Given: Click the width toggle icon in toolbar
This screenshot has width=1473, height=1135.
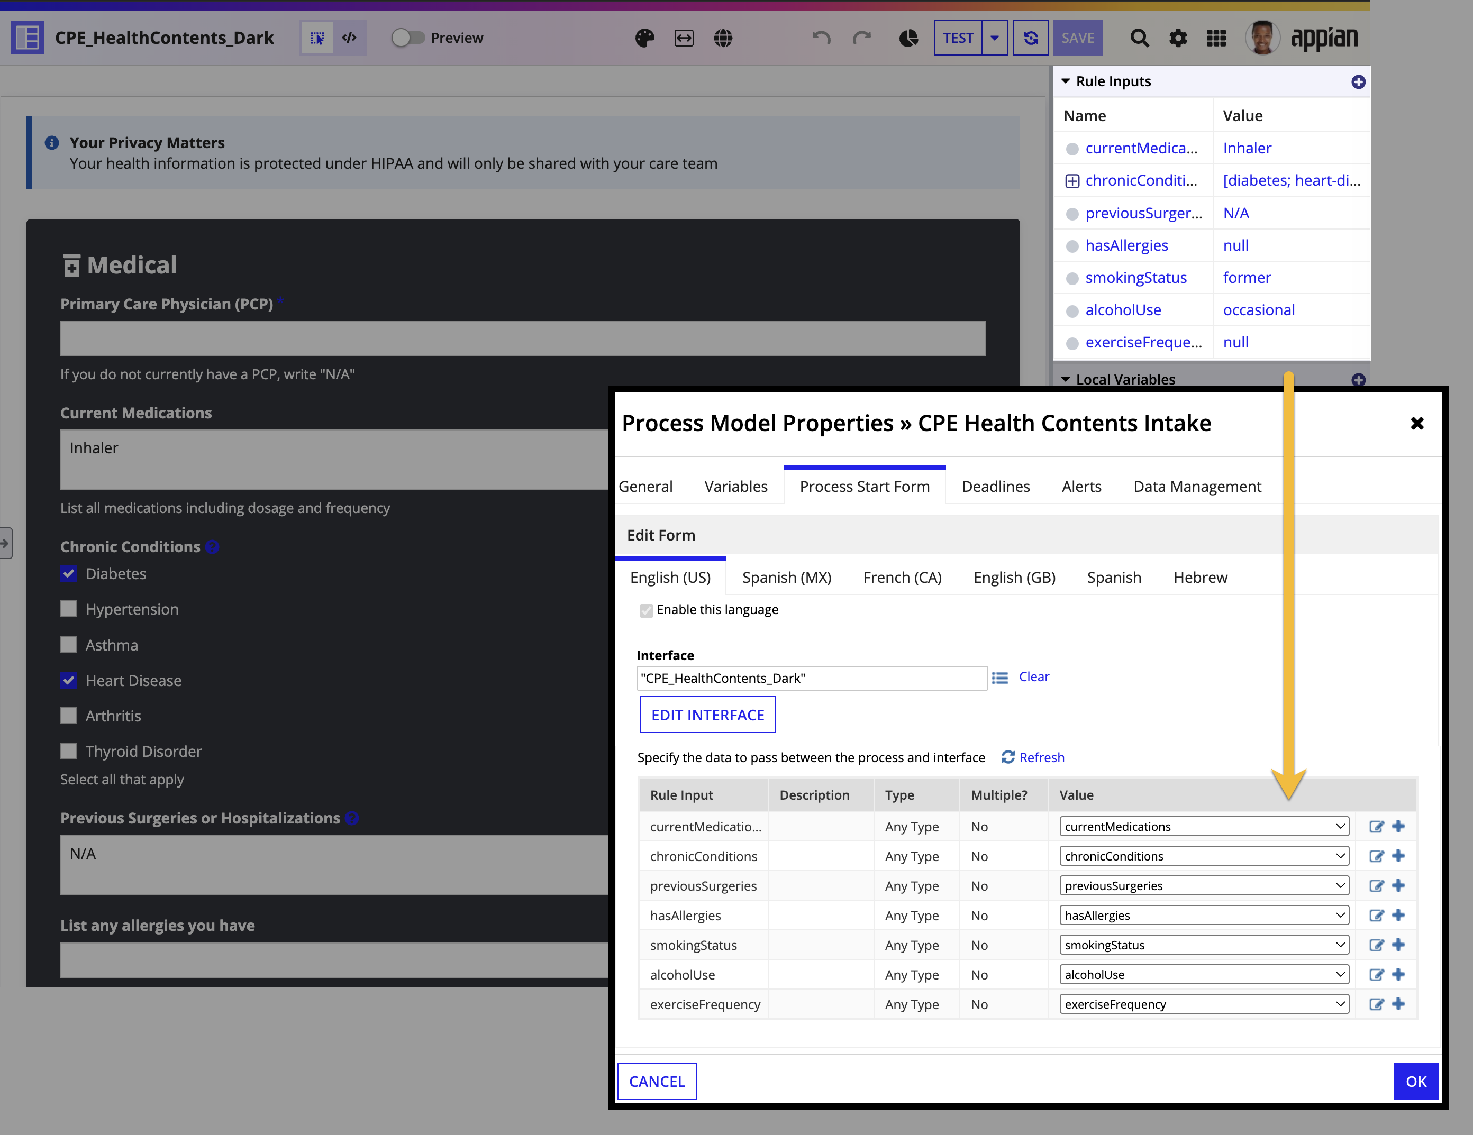Looking at the screenshot, I should click(x=684, y=39).
